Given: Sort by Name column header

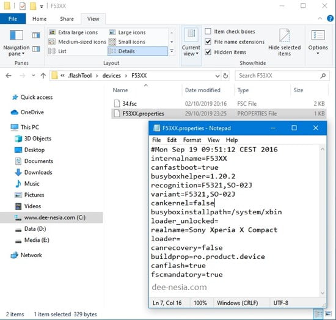Looking at the screenshot, I should (120, 90).
